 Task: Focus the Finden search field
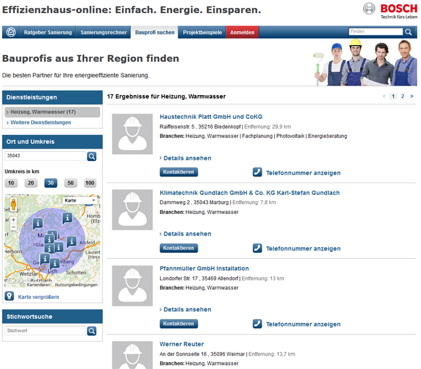tap(375, 32)
